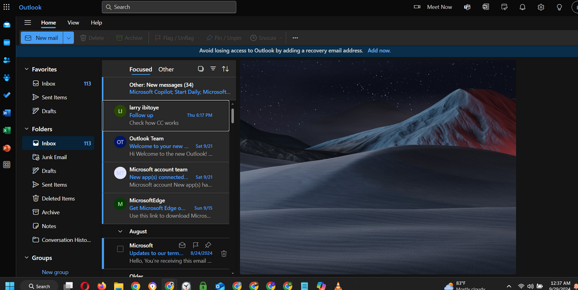
Task: Open larry ibitoye Follow up email
Action: click(166, 116)
